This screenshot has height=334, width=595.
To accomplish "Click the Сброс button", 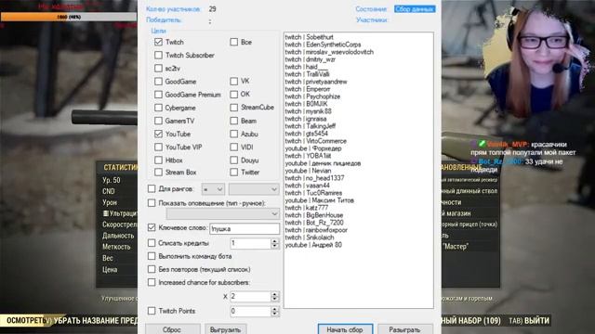I will pos(172,329).
